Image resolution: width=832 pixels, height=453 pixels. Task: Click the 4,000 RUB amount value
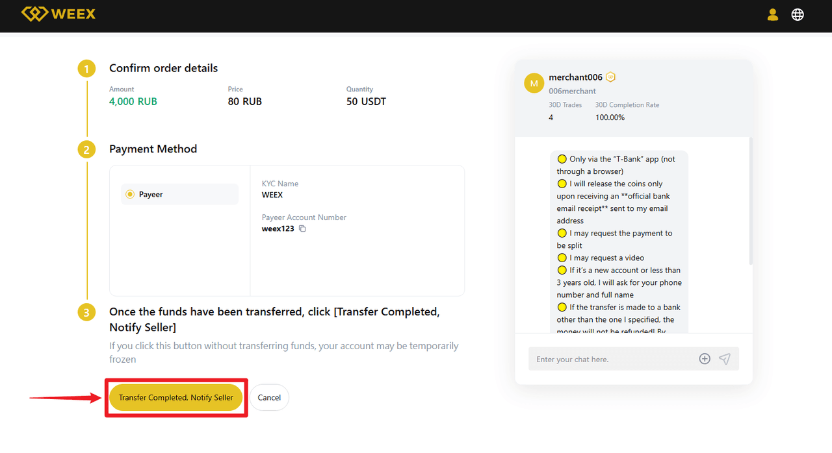(x=133, y=101)
